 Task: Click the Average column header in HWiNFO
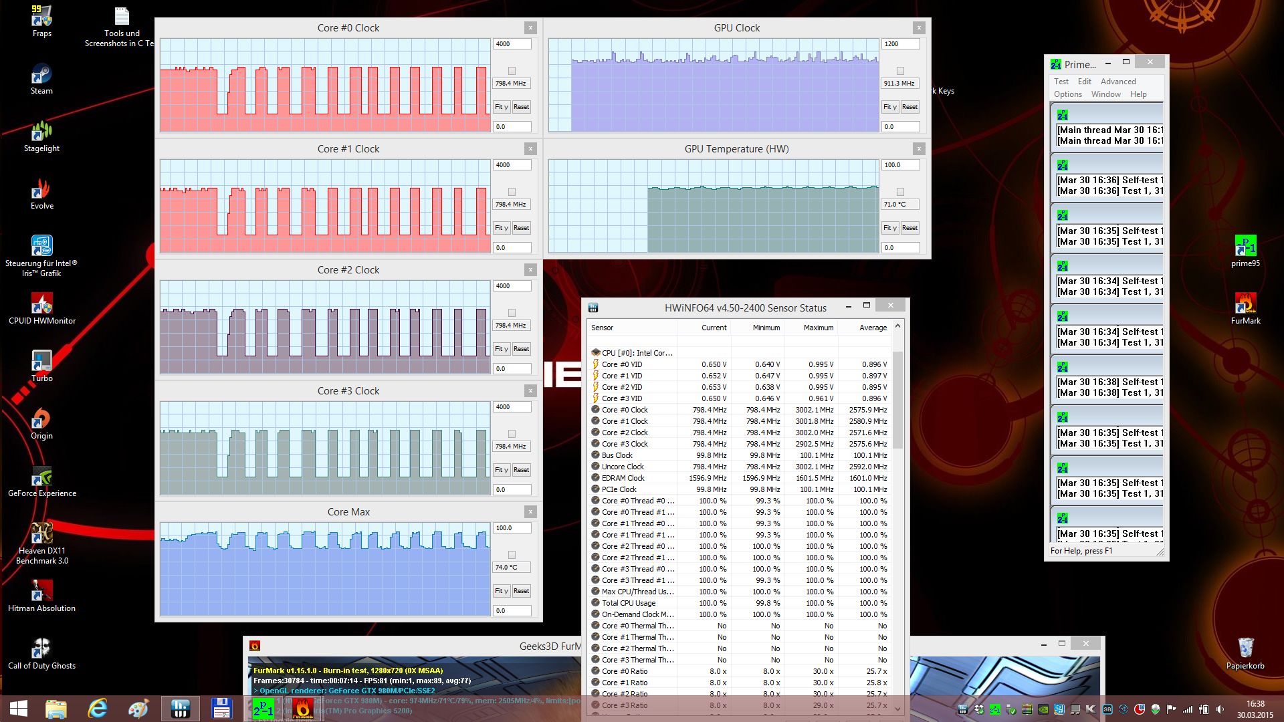click(x=873, y=328)
